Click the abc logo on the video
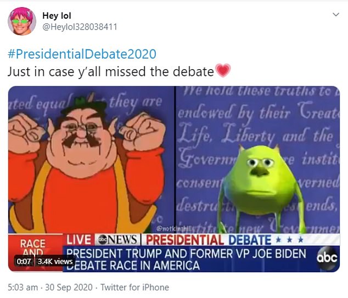348x298 pixels. click(x=327, y=258)
